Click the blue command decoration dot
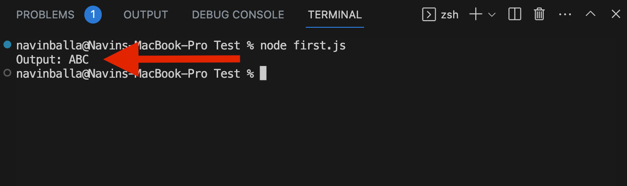This screenshot has height=186, width=627. pyautogui.click(x=7, y=45)
